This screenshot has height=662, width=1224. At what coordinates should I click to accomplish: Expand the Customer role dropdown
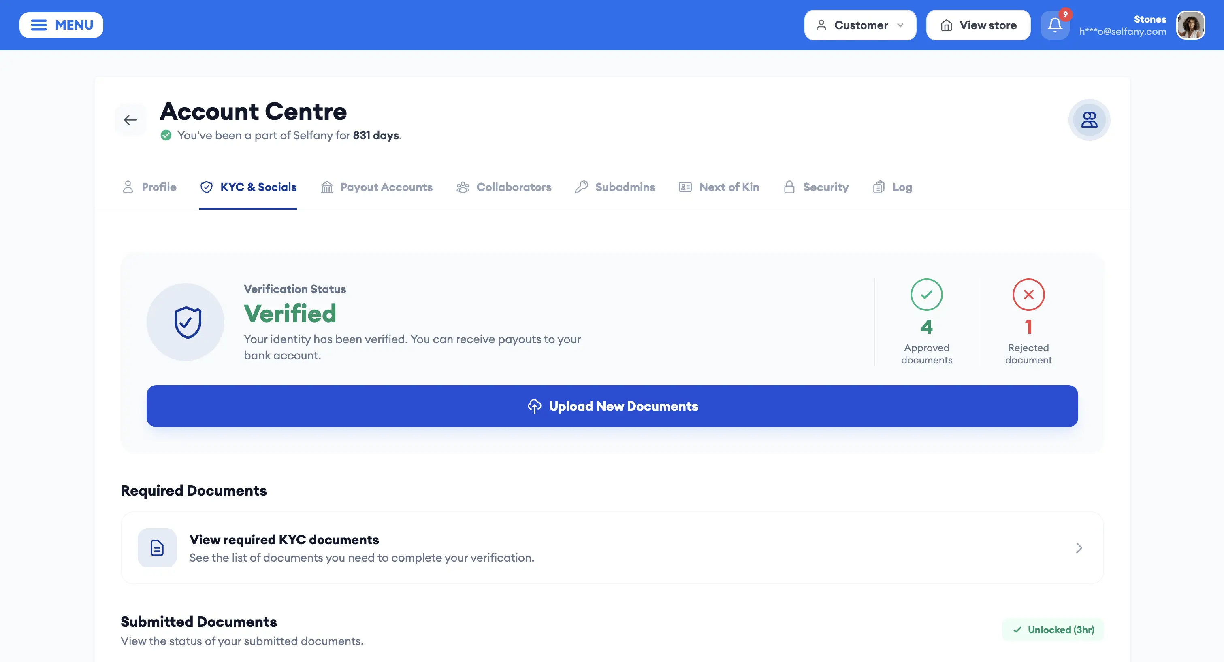click(860, 25)
